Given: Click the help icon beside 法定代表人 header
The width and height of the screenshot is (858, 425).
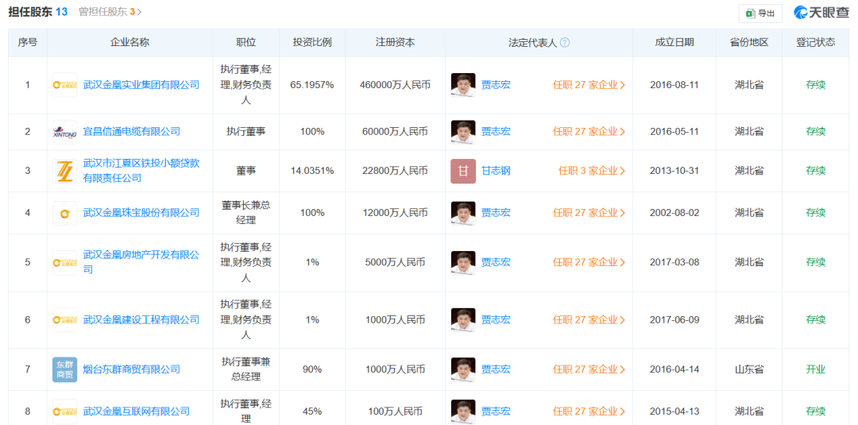Looking at the screenshot, I should click(565, 43).
